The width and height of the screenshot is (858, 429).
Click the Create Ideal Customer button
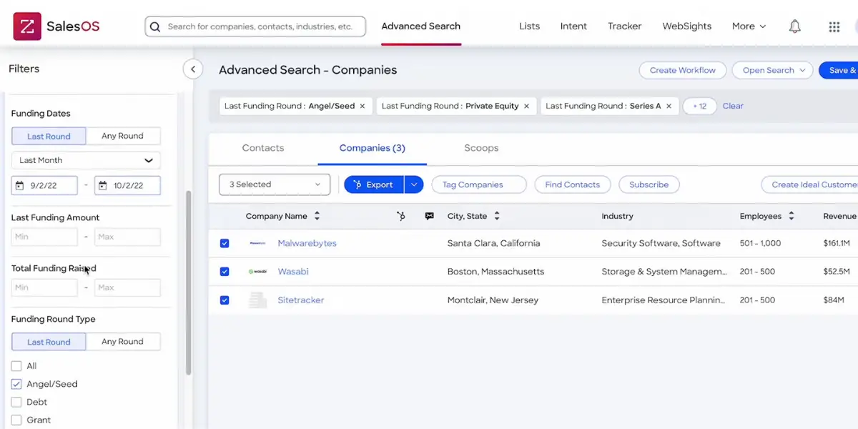809,184
